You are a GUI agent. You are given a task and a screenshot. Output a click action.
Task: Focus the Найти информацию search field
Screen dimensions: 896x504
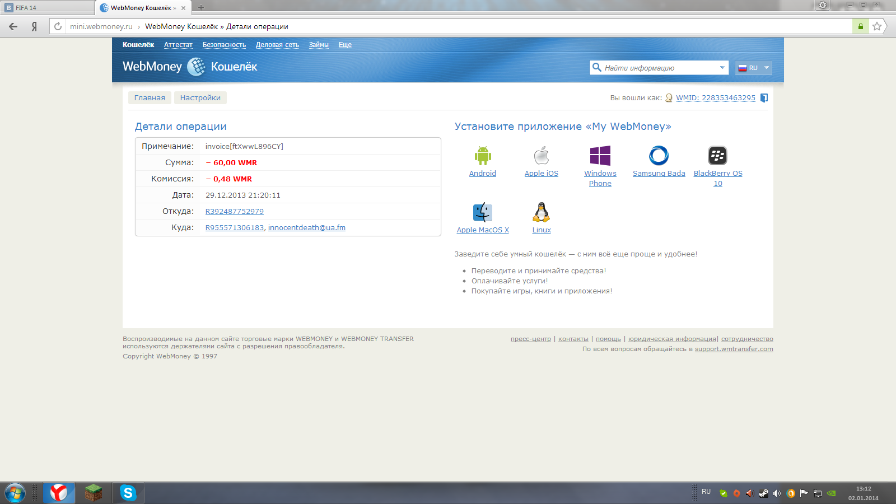(x=659, y=68)
